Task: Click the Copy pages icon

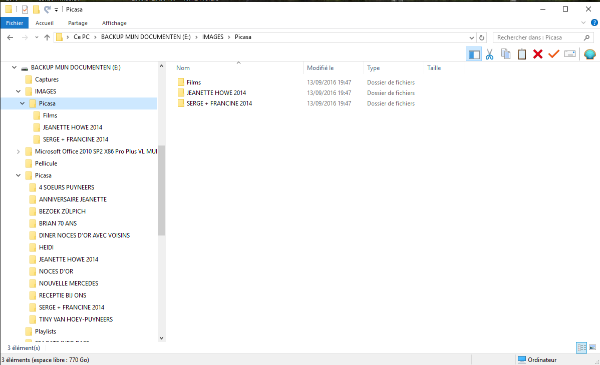Action: [x=505, y=54]
